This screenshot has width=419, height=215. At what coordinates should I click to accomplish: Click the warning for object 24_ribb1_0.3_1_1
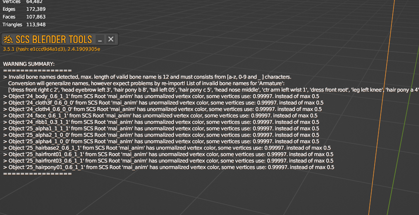(x=161, y=122)
